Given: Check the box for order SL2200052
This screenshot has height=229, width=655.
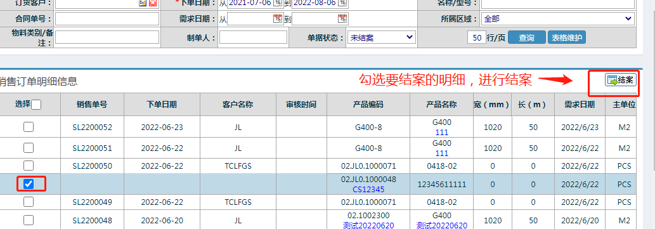Looking at the screenshot, I should 29,127.
